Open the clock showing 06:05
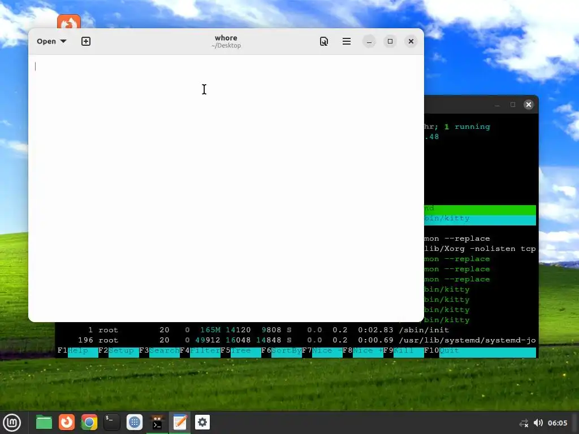This screenshot has width=579, height=434. click(557, 423)
